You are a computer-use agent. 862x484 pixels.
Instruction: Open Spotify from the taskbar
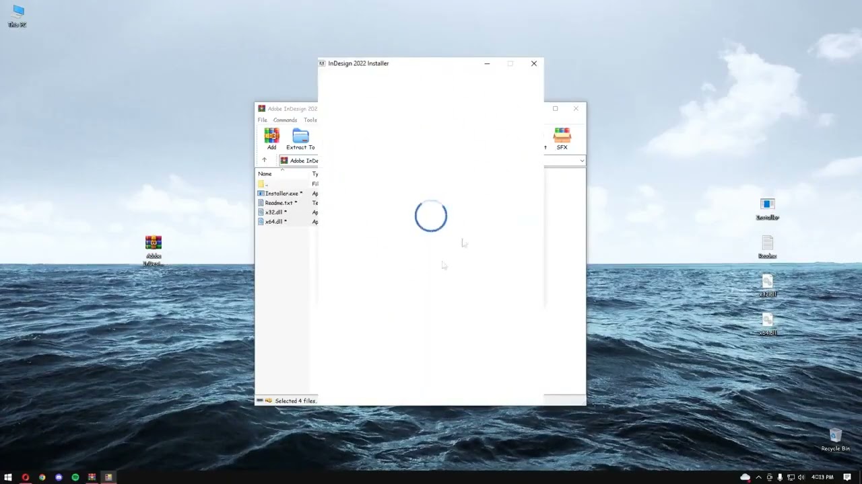click(75, 477)
